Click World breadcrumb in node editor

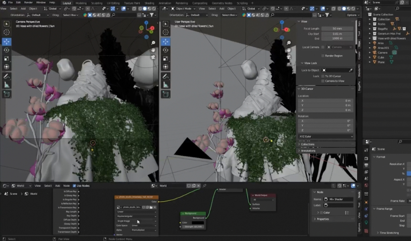(x=31, y=194)
